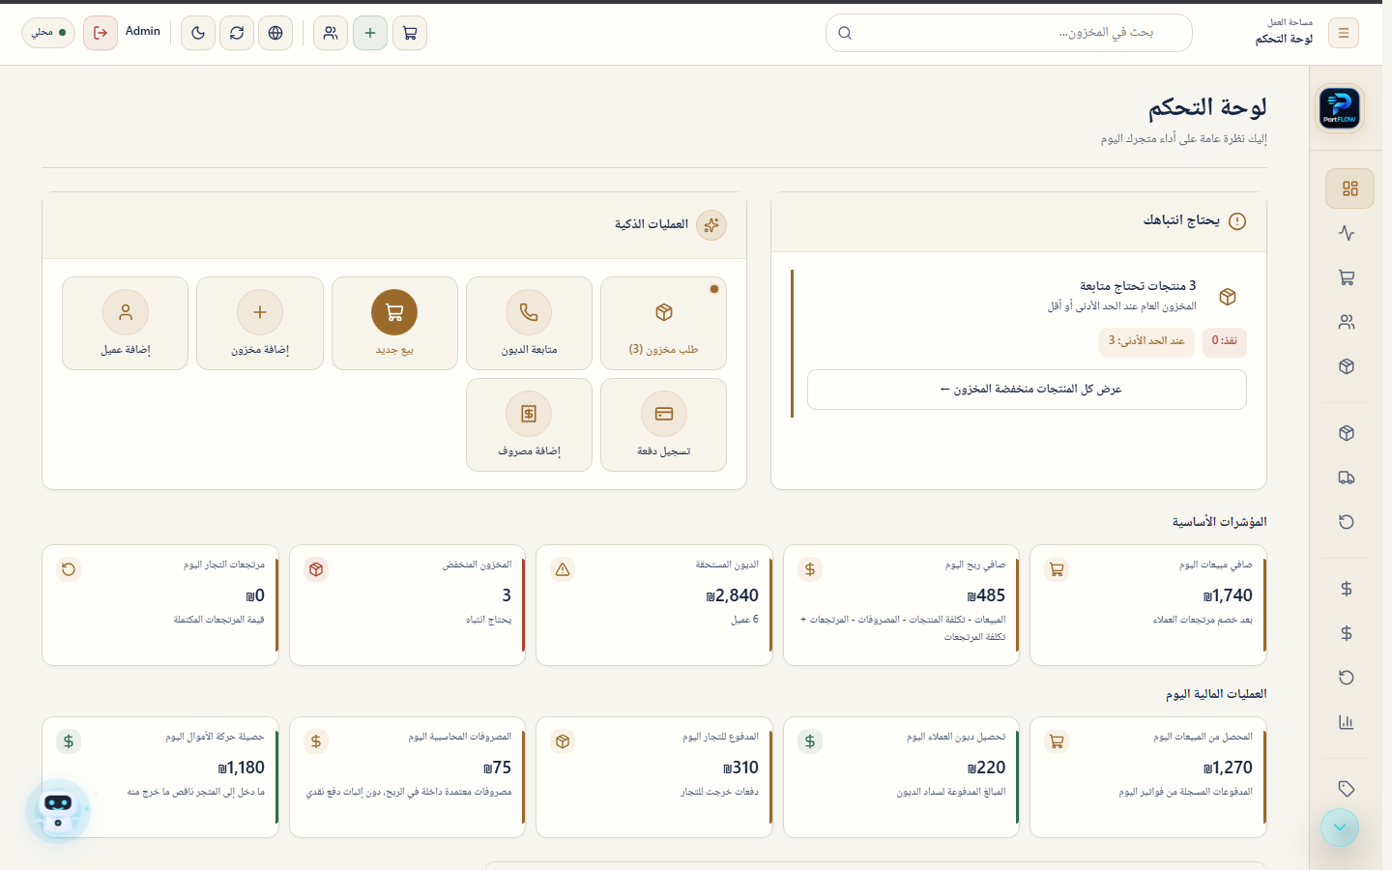Click the alert icon beside يحتاج انتباهك
This screenshot has height=870, width=1392.
coord(1237,221)
